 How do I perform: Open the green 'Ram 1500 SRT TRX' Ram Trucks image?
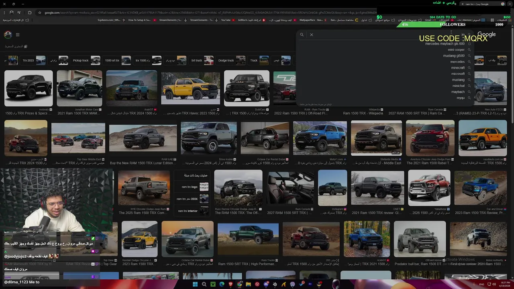tap(248, 239)
